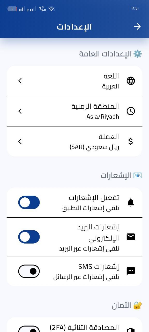Disable the تفعيل الإشعارات toggle
149x332 pixels.
29,202
